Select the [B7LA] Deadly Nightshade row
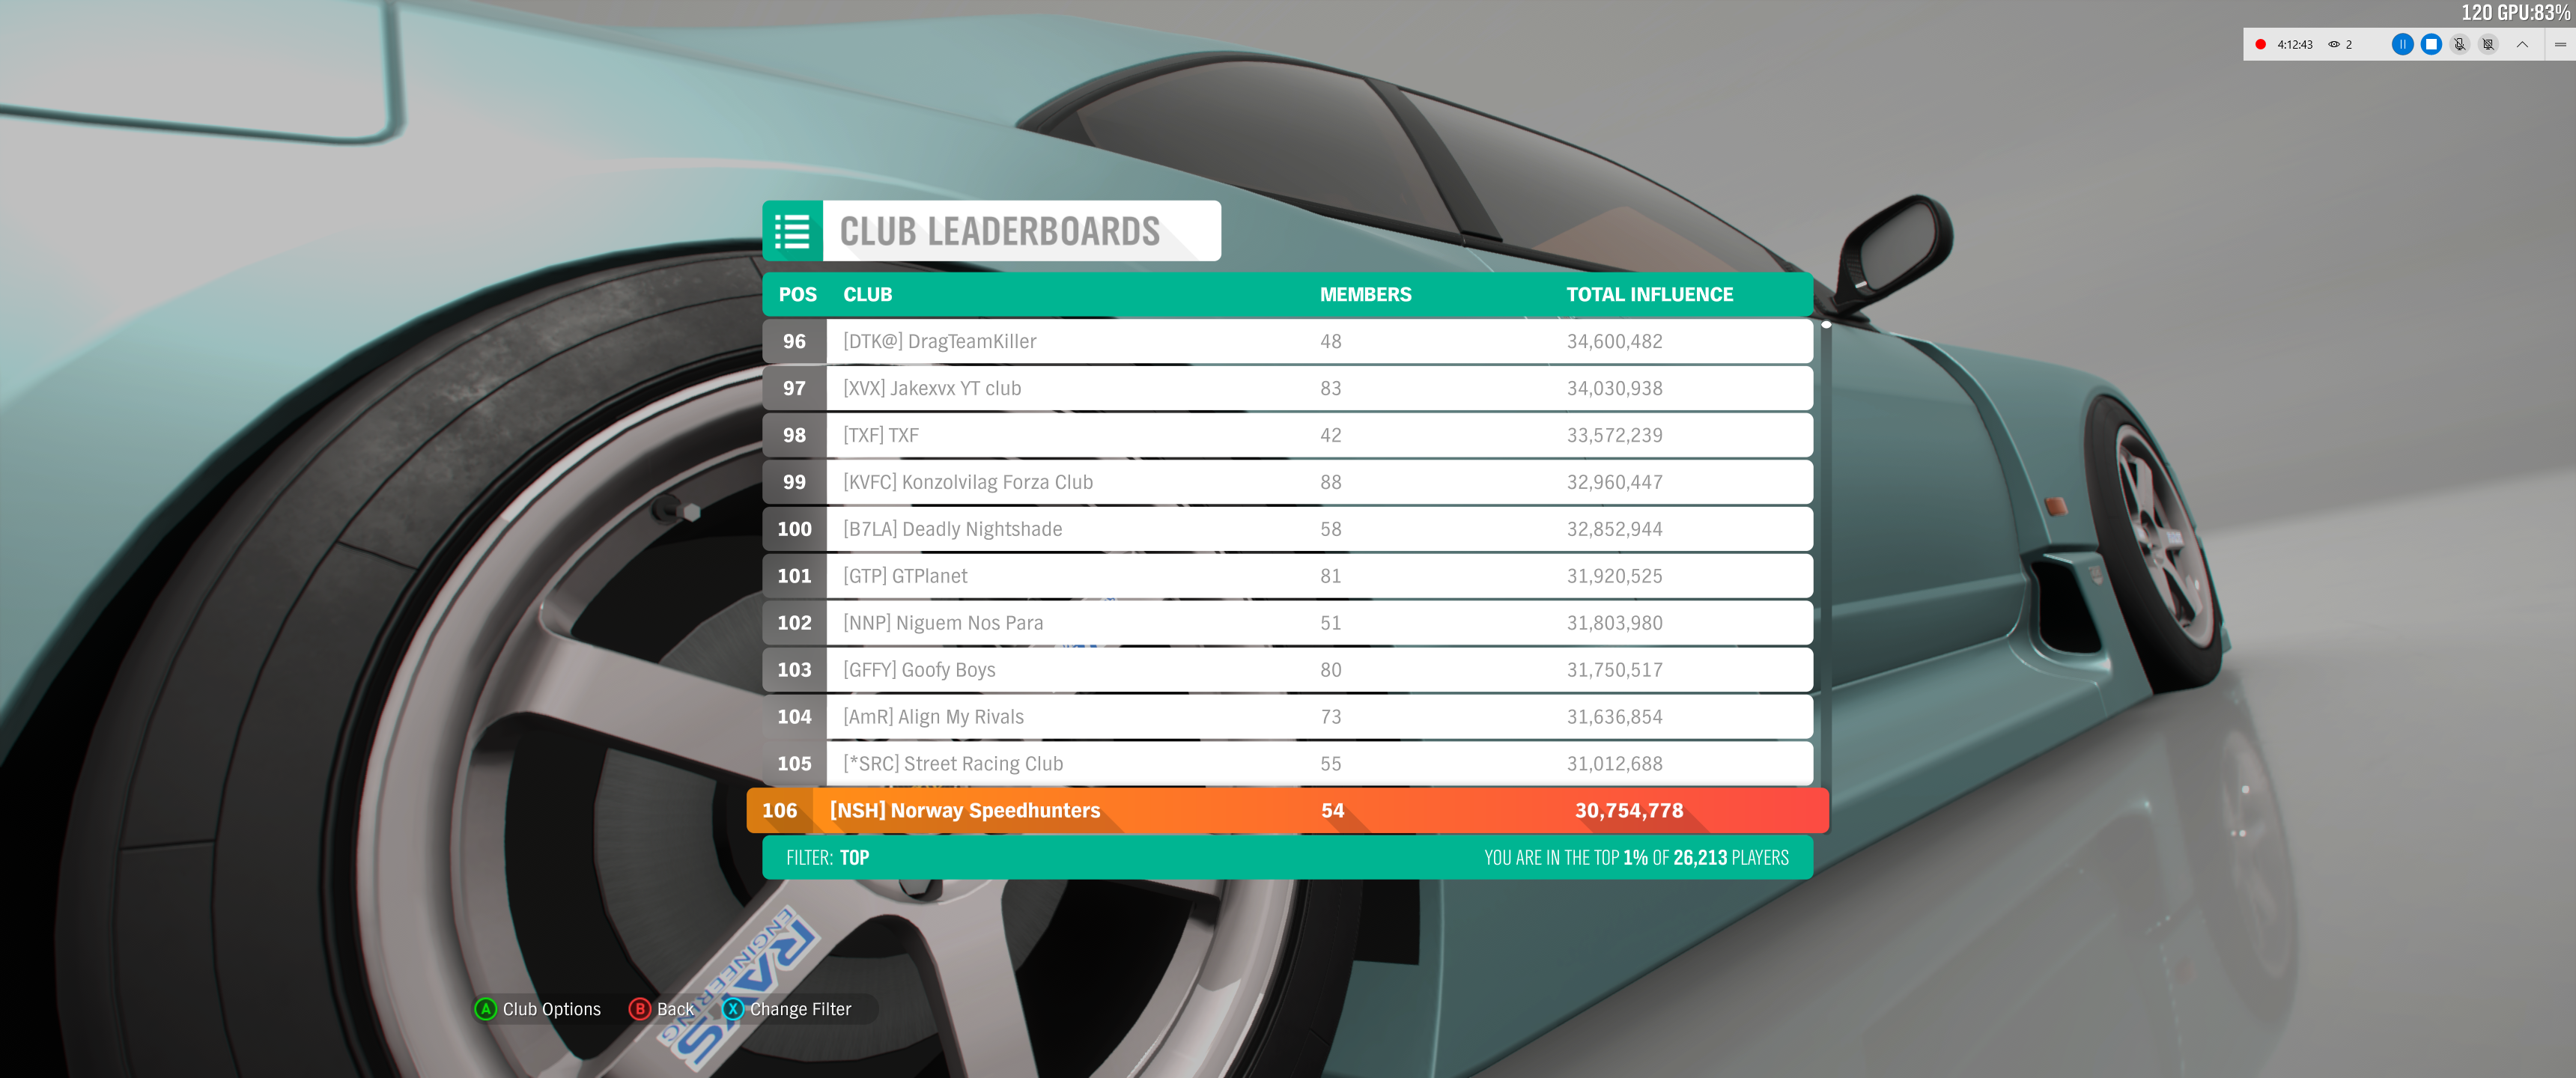 [x=1287, y=529]
